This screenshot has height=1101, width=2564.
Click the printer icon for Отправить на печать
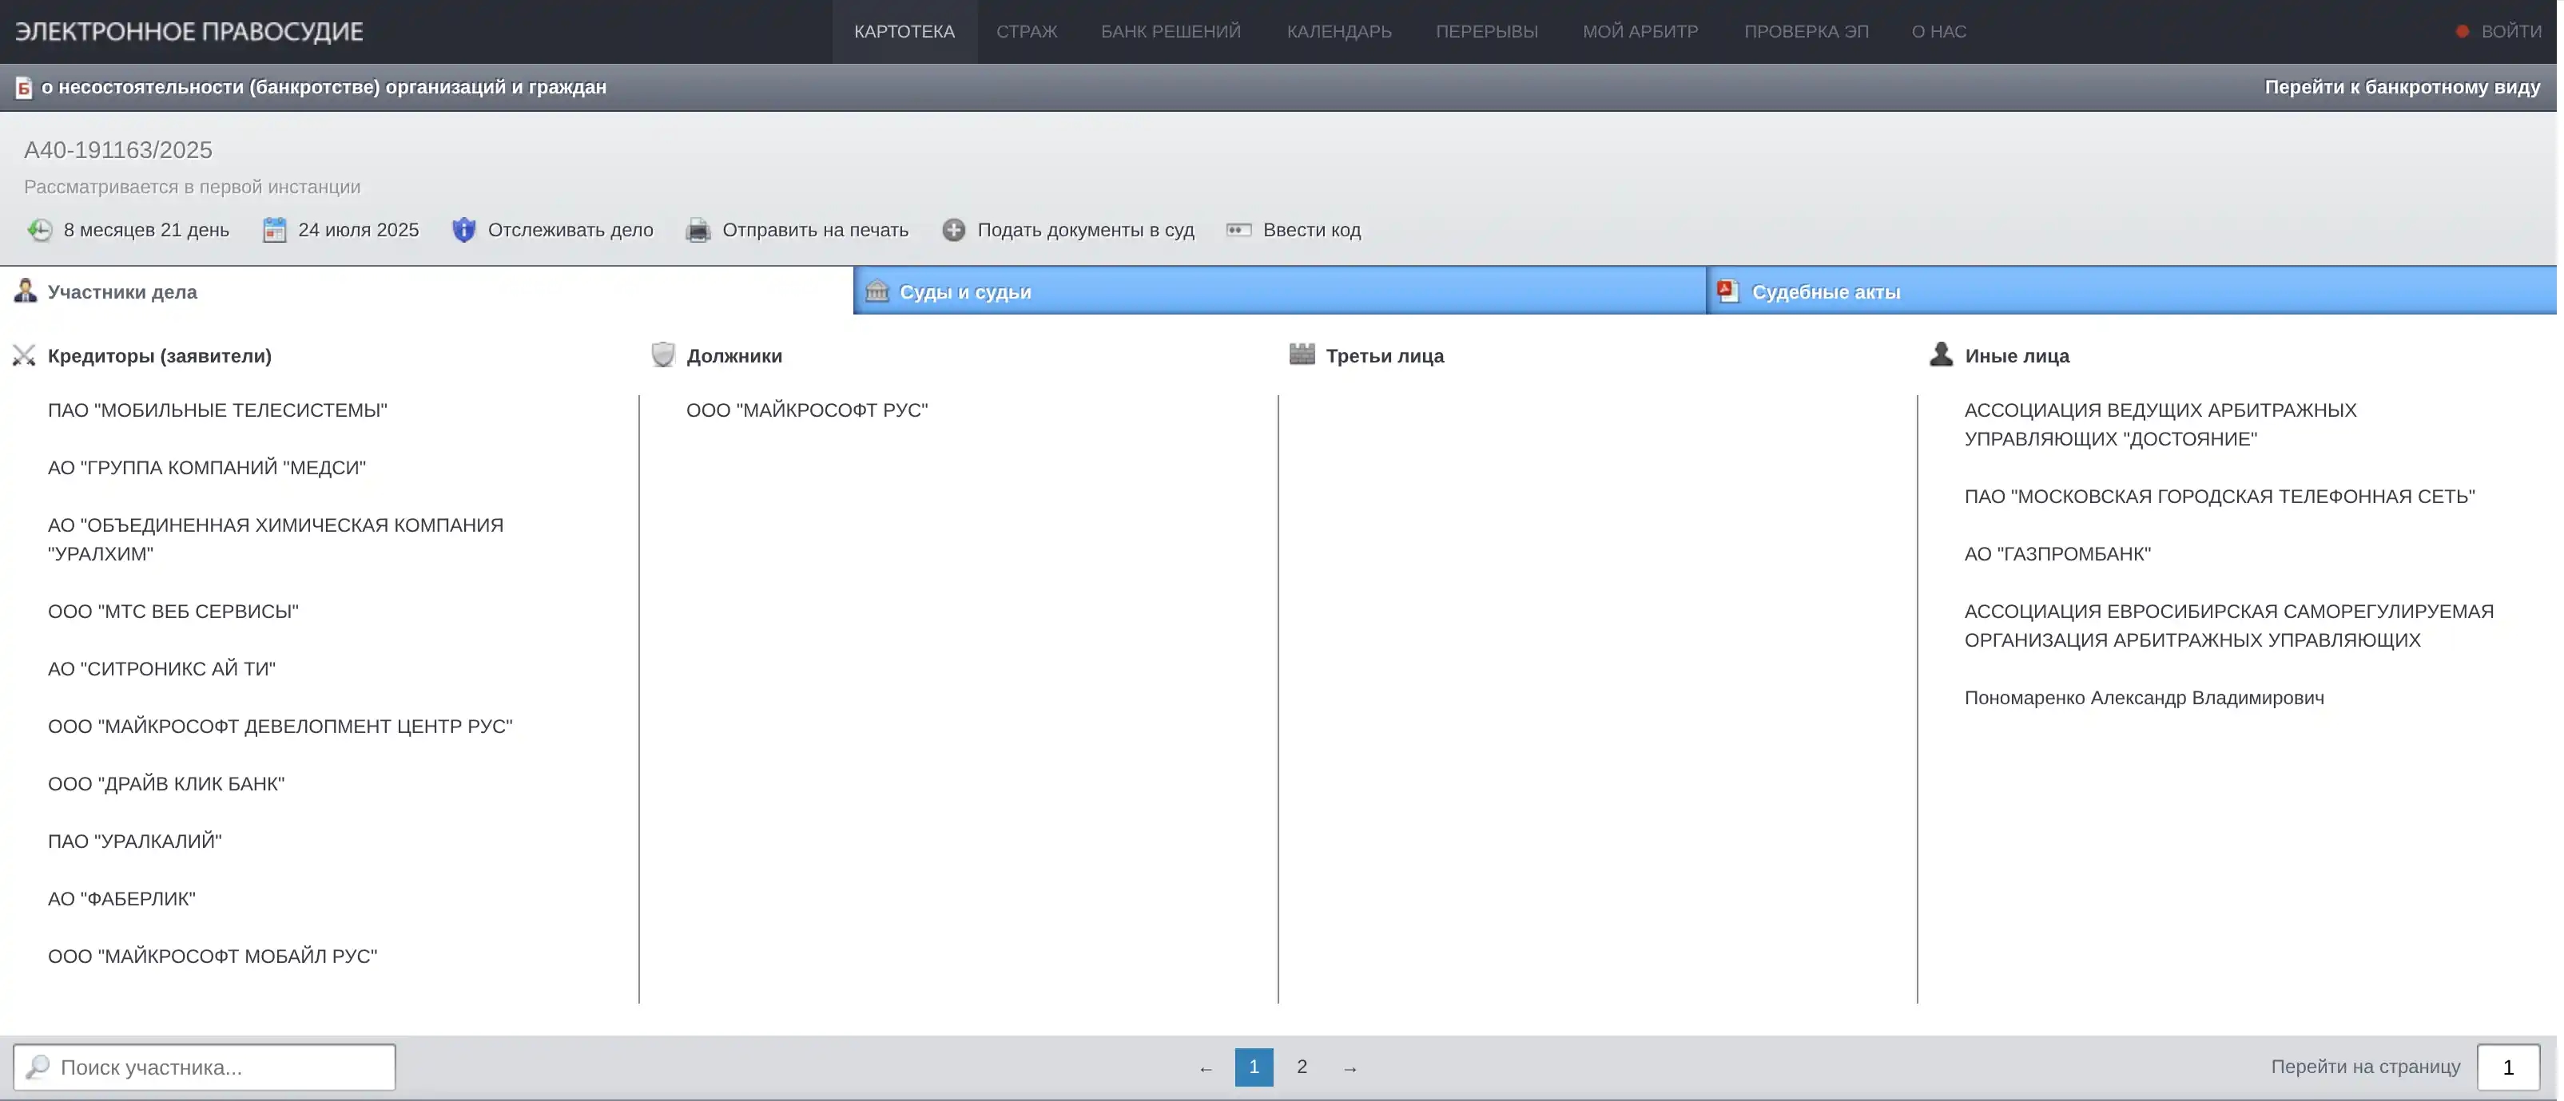[x=698, y=230]
